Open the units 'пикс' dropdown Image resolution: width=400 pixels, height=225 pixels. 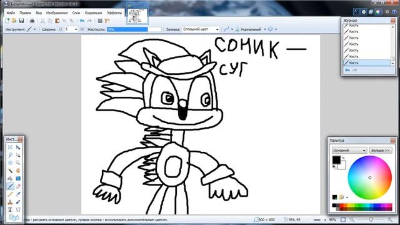click(x=325, y=219)
